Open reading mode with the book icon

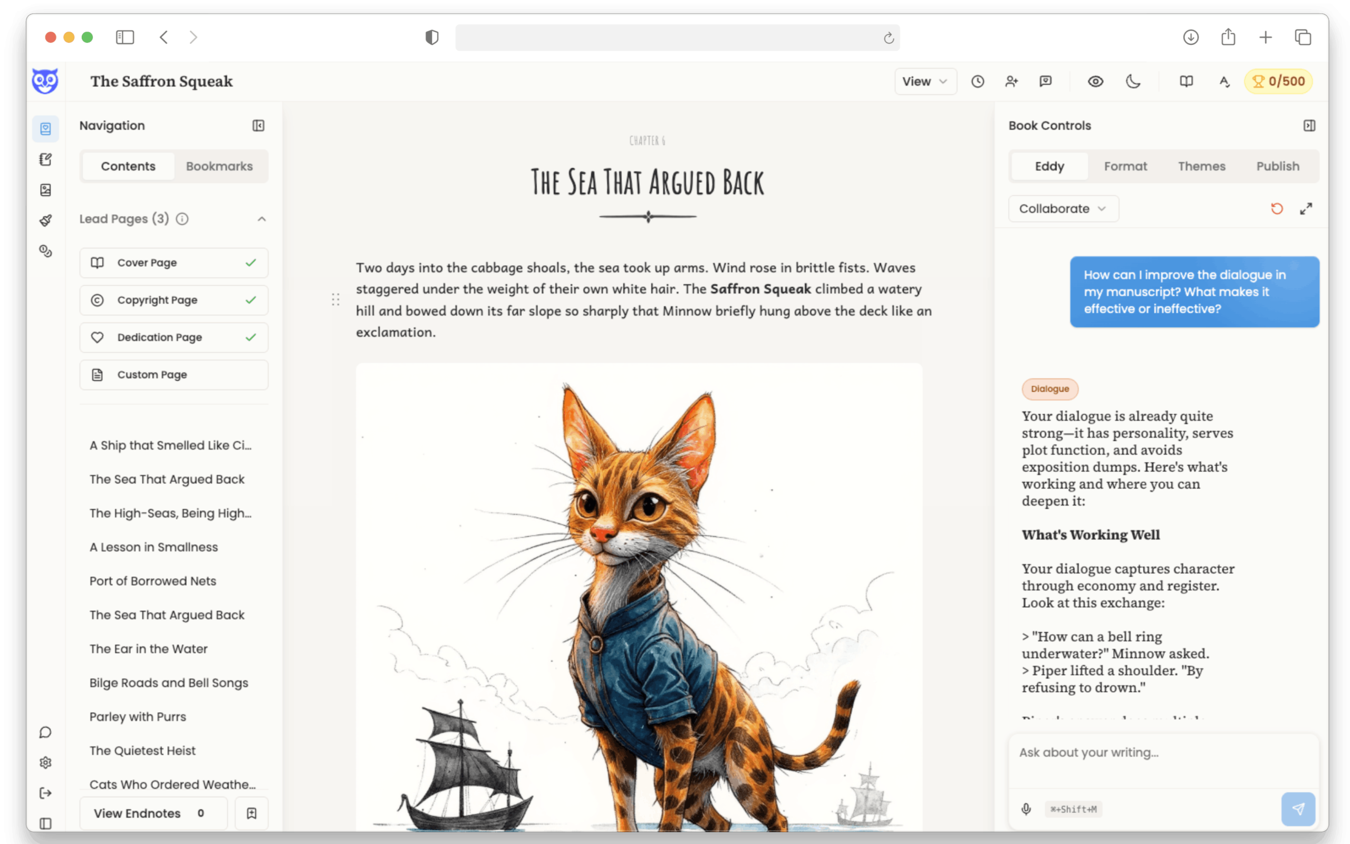pyautogui.click(x=1186, y=82)
